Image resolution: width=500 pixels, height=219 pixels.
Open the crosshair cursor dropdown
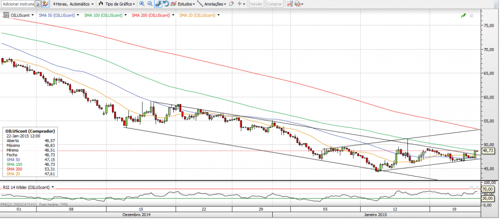pos(241,4)
